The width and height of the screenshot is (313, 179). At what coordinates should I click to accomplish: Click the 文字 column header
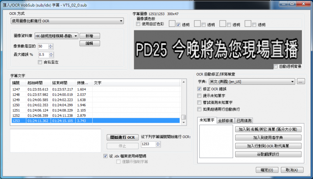click(136, 83)
